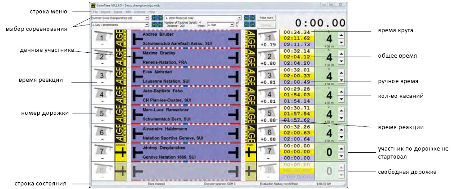This screenshot has height=189, width=451.
Task: Toggle lane 7 'Second' yellow plus touchpad
Action: click(121, 152)
